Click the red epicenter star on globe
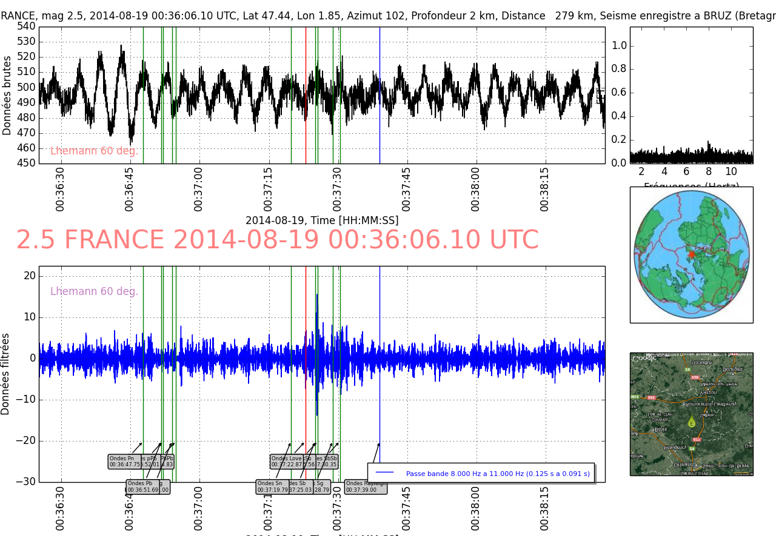776x536 pixels. click(x=692, y=255)
